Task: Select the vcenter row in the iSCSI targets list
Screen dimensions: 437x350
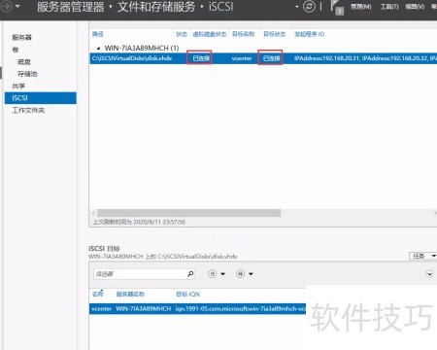Action: [x=197, y=308]
